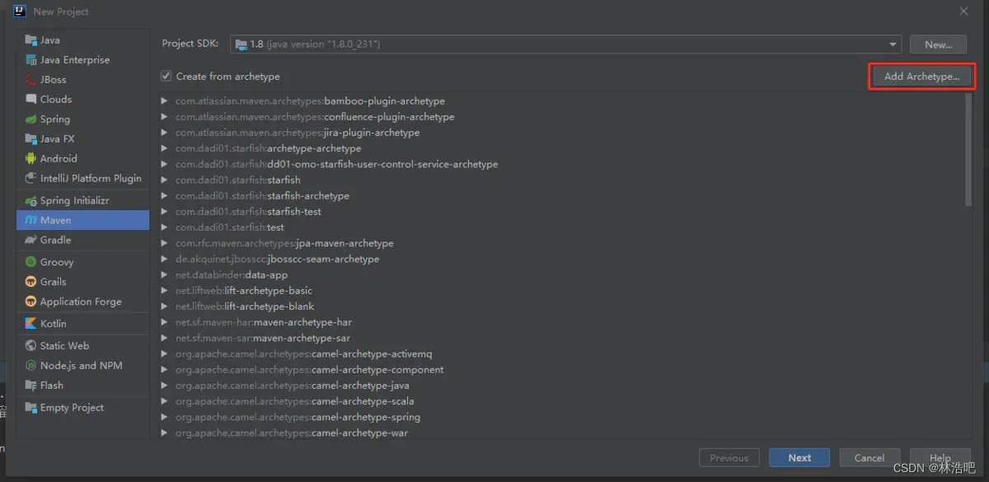Click the Next button

798,457
